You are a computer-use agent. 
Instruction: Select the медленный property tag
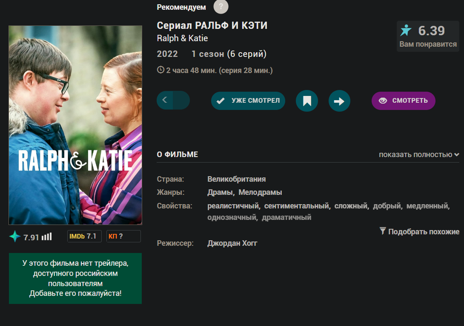pos(427,206)
